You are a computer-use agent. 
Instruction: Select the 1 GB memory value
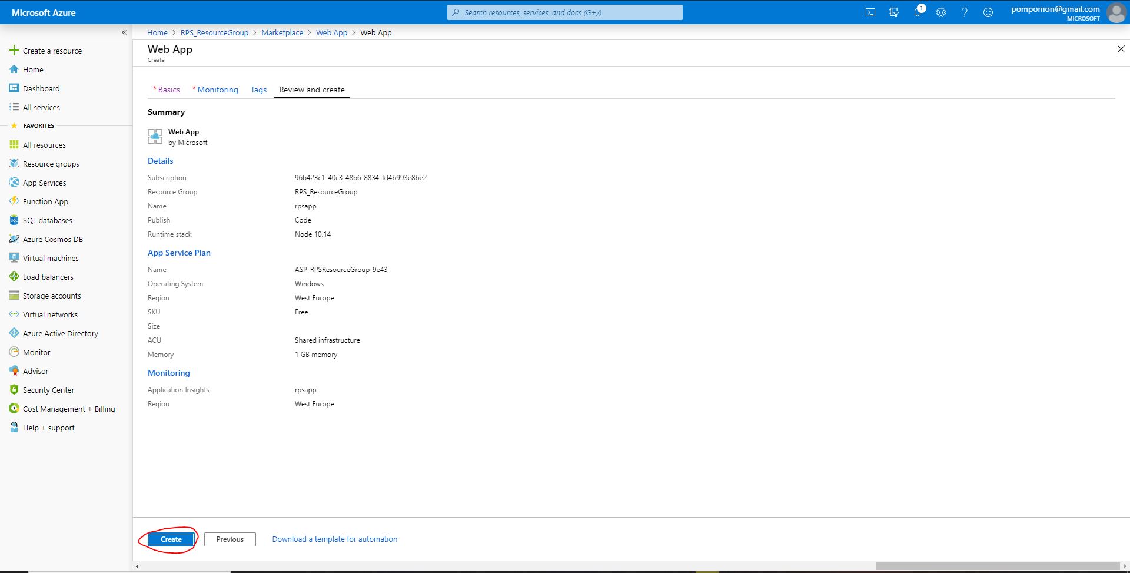coord(316,355)
